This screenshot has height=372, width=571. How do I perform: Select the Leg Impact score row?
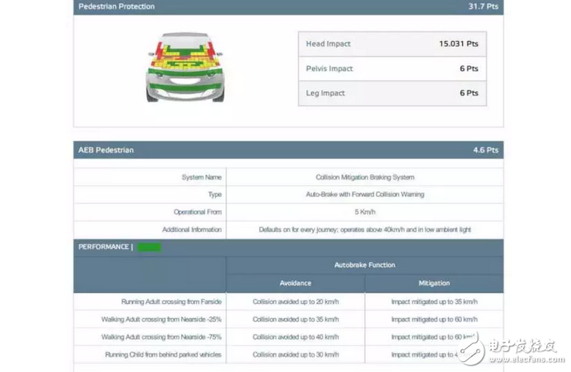(392, 94)
